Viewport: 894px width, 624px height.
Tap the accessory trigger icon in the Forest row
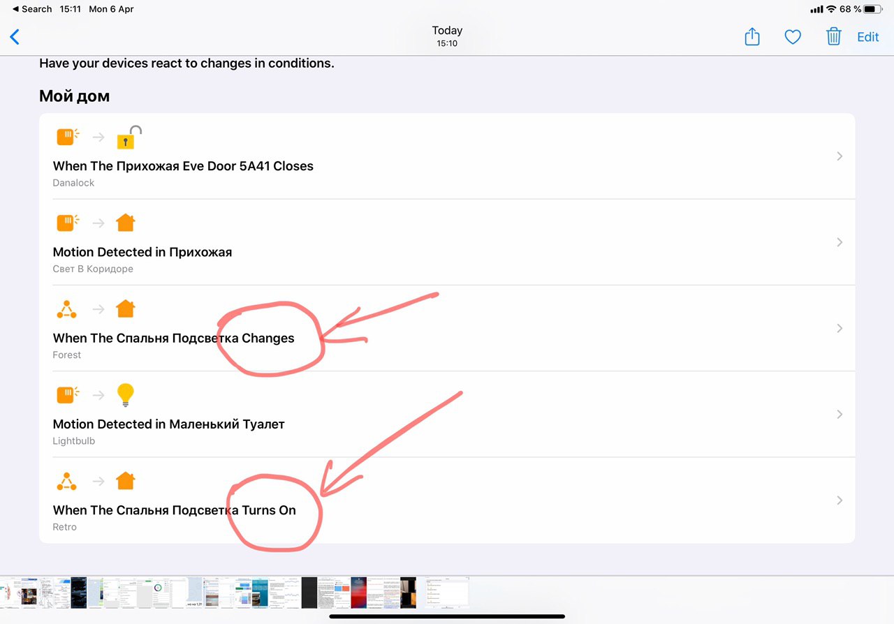tap(67, 309)
